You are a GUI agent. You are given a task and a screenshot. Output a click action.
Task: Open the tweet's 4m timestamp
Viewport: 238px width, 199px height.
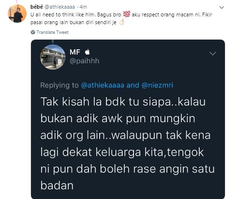pos(83,7)
